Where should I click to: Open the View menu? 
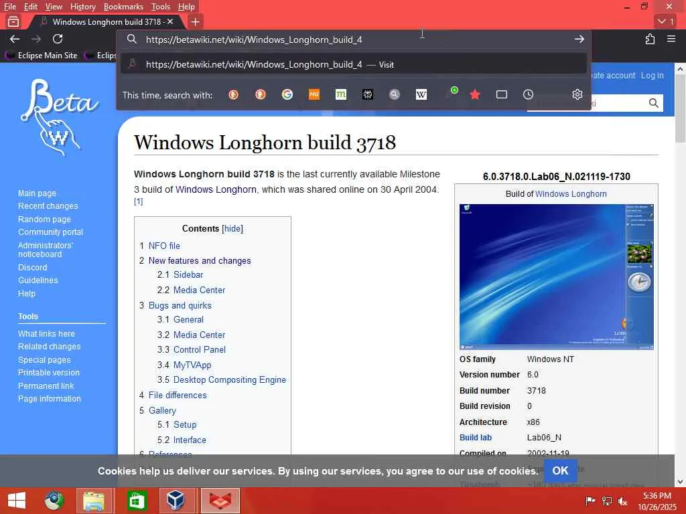[54, 7]
